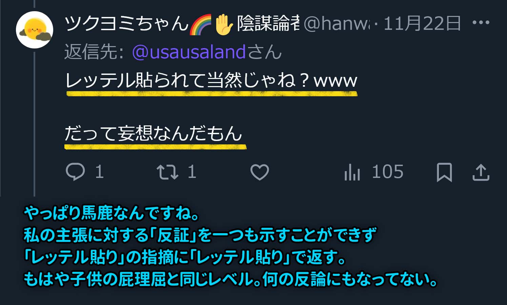Open the three-dot more options menu
507x305 pixels.
tap(481, 23)
